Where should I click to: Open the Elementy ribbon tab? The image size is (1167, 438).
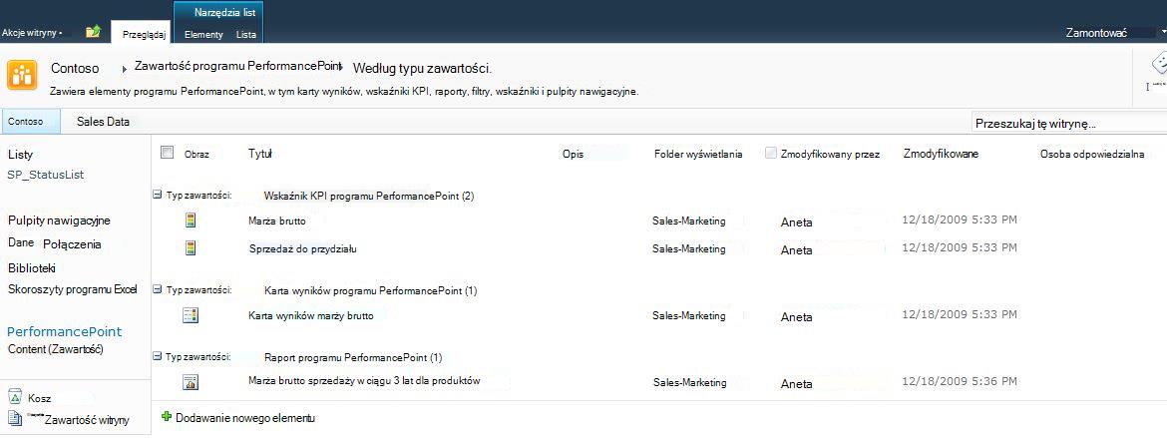click(x=203, y=34)
